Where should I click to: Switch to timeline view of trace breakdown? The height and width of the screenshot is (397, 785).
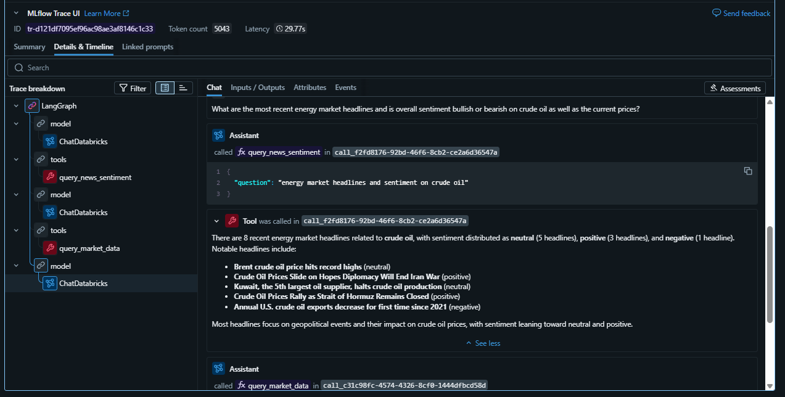(183, 88)
